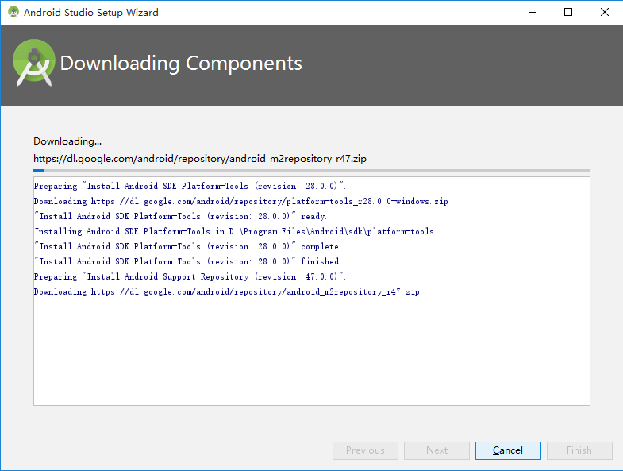Cancel the component download
Image resolution: width=623 pixels, height=471 pixels.
508,450
